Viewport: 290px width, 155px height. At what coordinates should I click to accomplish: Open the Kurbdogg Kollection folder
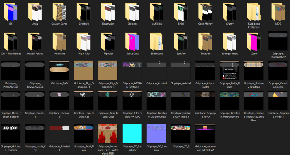pos(254,12)
